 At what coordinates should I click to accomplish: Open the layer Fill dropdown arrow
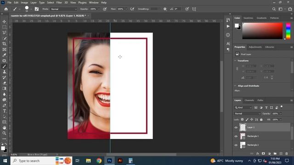pos(281,120)
